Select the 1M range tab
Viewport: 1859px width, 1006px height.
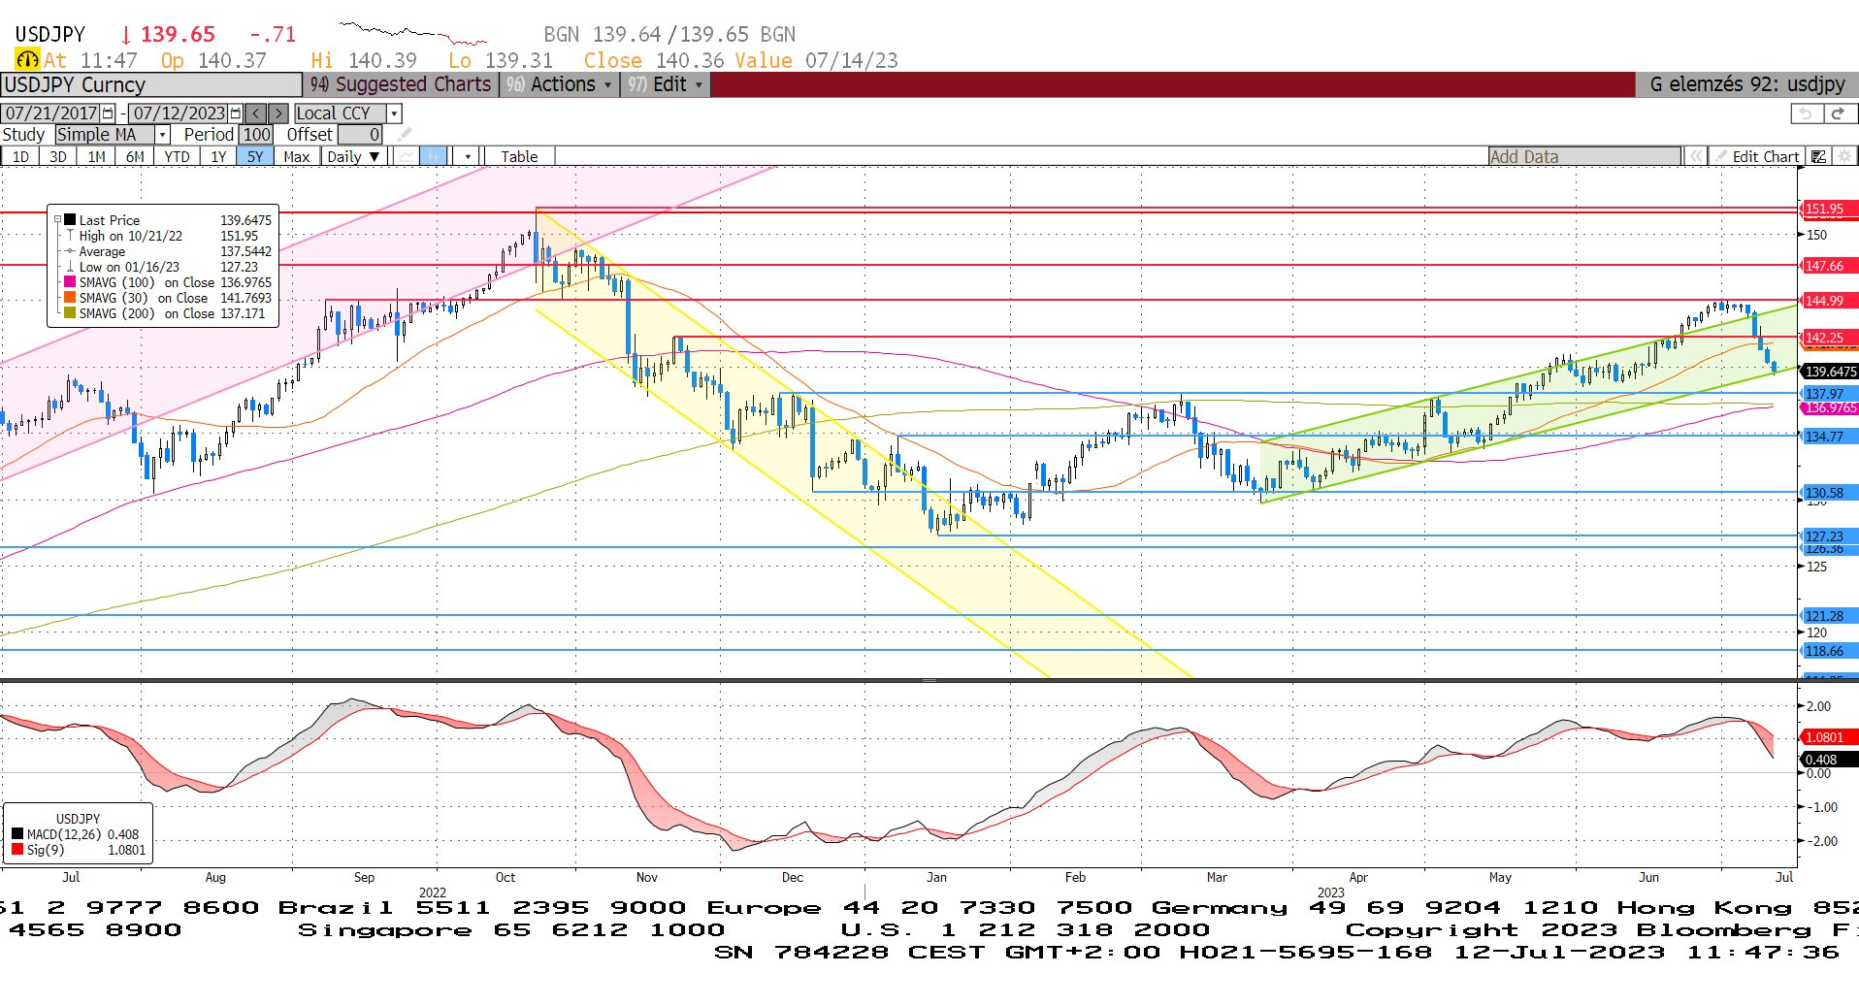pos(96,156)
